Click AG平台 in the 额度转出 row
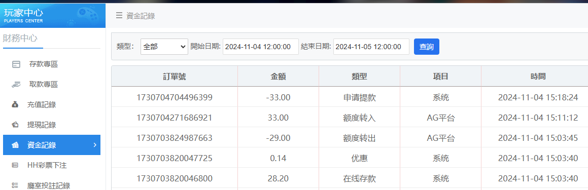The image size is (588, 190). [x=441, y=138]
